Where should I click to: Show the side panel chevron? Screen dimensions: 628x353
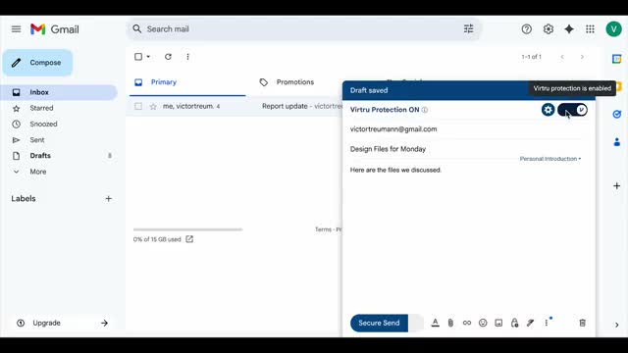617,325
